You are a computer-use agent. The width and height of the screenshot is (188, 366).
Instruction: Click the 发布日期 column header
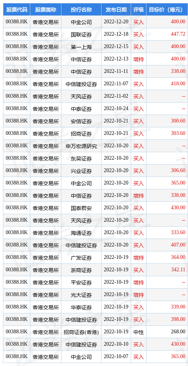pos(116,9)
